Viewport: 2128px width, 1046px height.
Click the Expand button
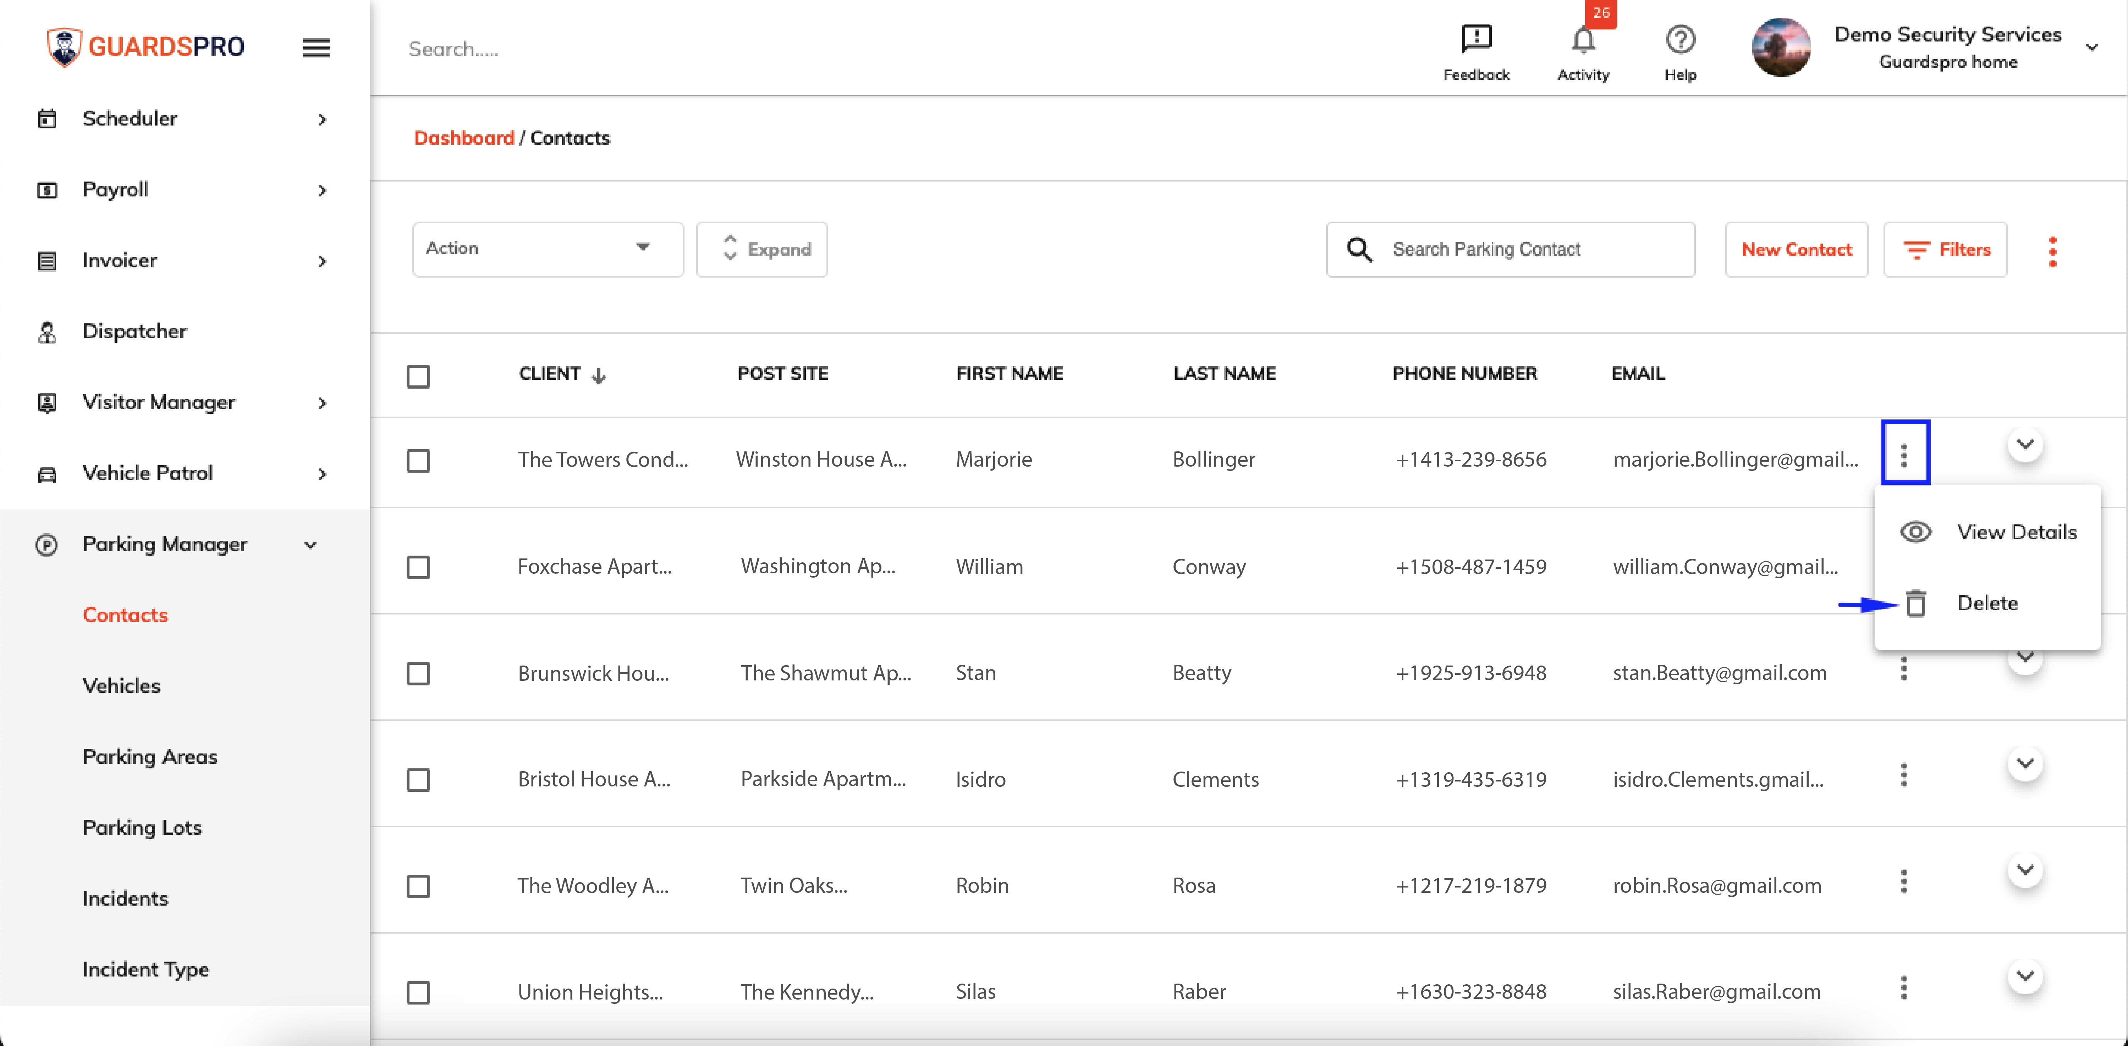[x=761, y=249]
